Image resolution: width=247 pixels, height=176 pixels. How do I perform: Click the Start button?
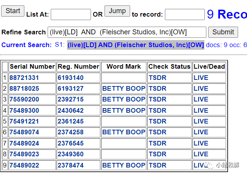13,11
